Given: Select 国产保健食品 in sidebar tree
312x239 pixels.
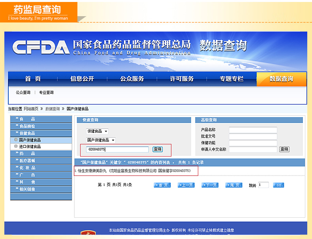Looking at the screenshot, I should tap(30, 140).
